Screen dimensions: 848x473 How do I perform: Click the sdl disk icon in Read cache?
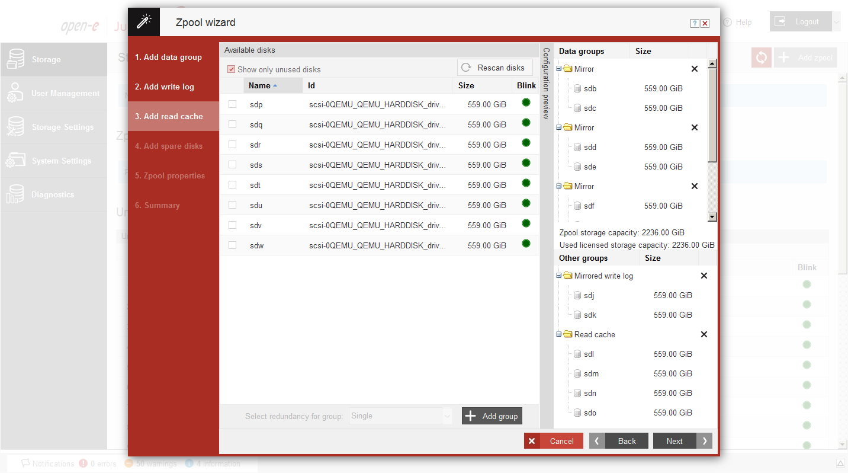578,354
